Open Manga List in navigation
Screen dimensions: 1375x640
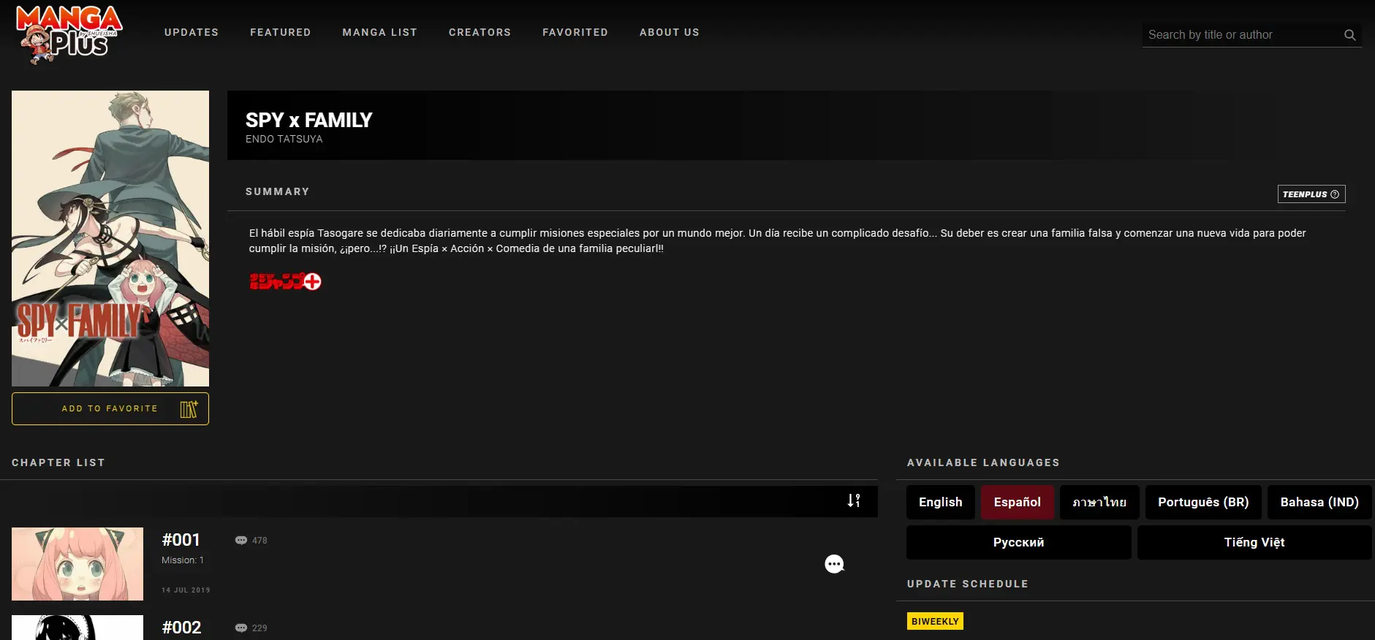point(380,32)
